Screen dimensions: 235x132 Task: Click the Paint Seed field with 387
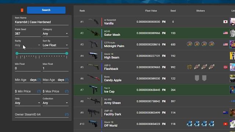pos(28,34)
